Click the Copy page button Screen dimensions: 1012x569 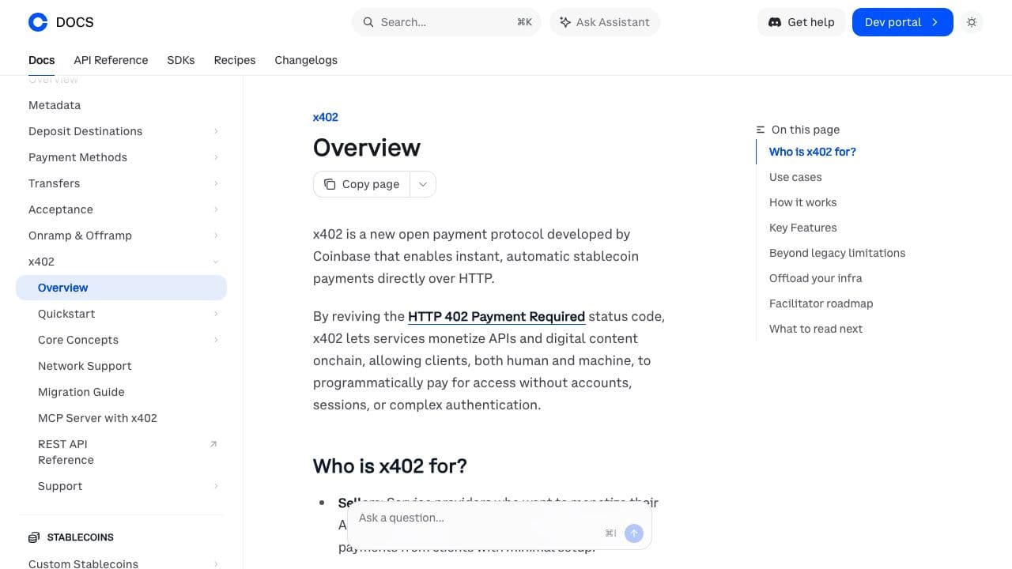(362, 184)
